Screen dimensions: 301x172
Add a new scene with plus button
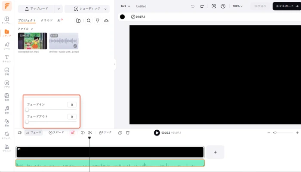(215, 152)
